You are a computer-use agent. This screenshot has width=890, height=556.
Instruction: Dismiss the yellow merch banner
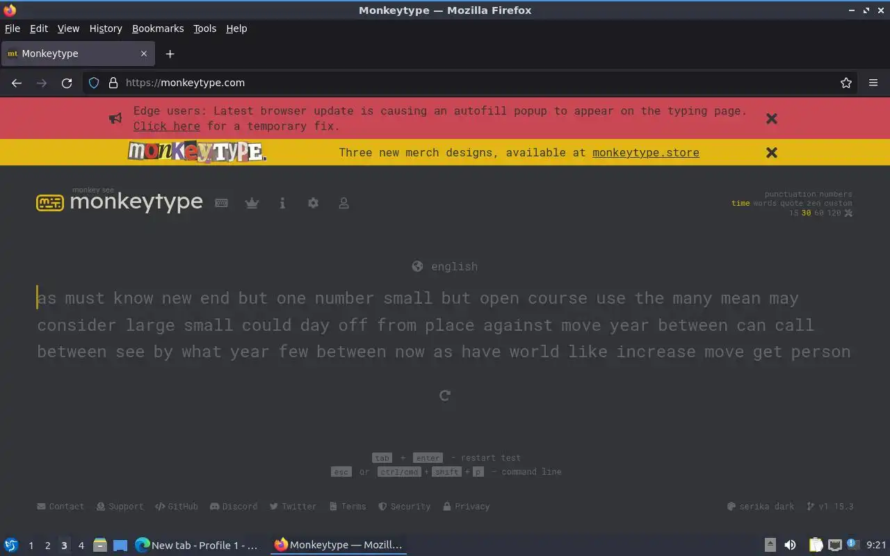pos(771,152)
